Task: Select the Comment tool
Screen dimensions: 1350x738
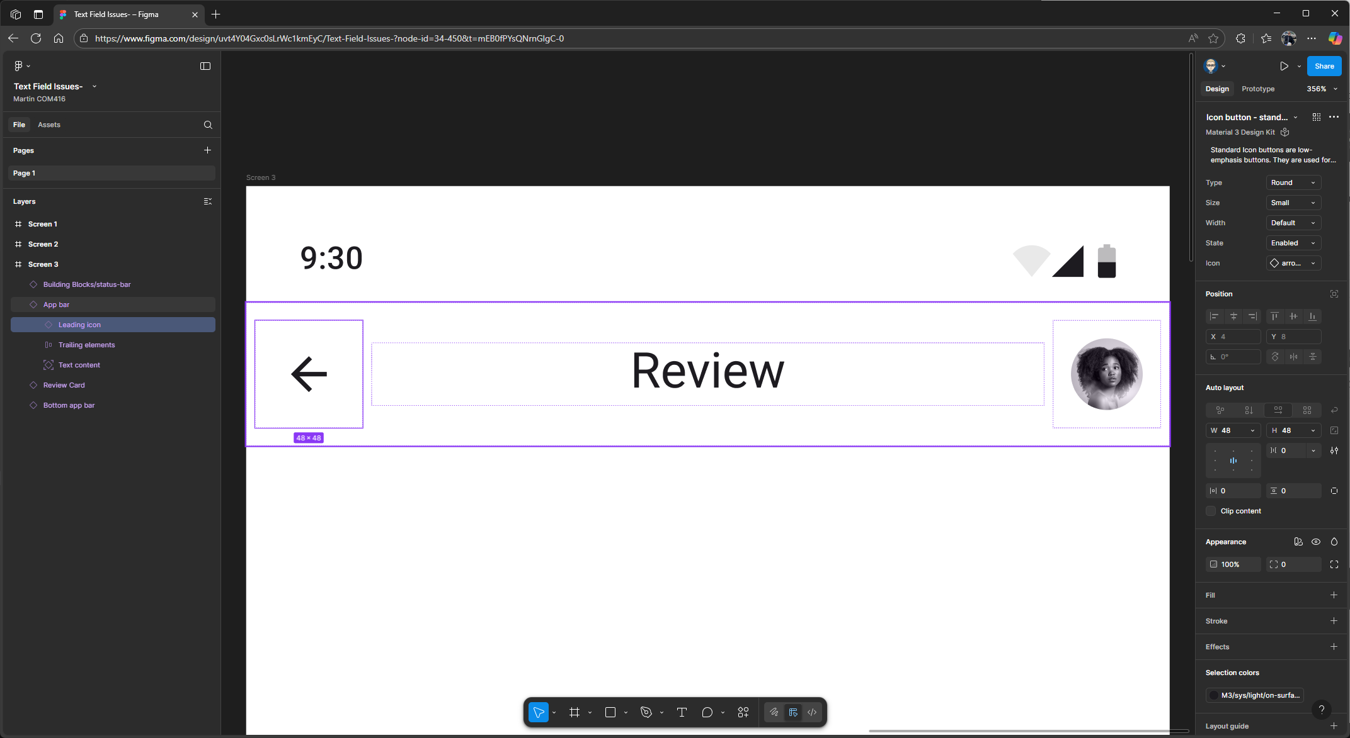Action: pos(707,712)
